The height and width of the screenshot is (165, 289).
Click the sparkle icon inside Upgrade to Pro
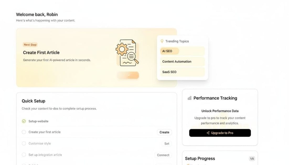tap(208, 133)
